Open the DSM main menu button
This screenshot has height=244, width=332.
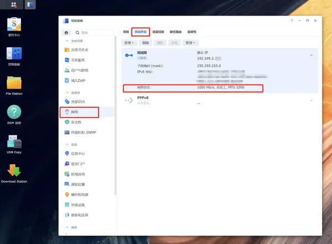(14, 4)
